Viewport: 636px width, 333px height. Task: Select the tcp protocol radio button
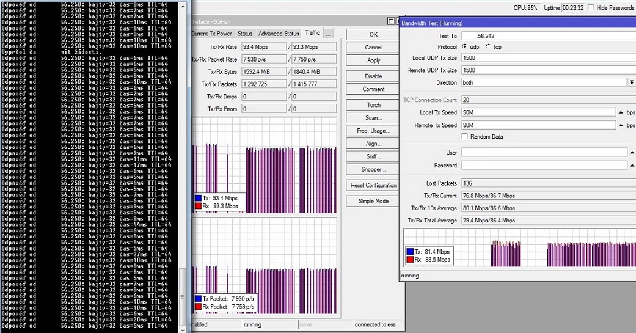(488, 46)
